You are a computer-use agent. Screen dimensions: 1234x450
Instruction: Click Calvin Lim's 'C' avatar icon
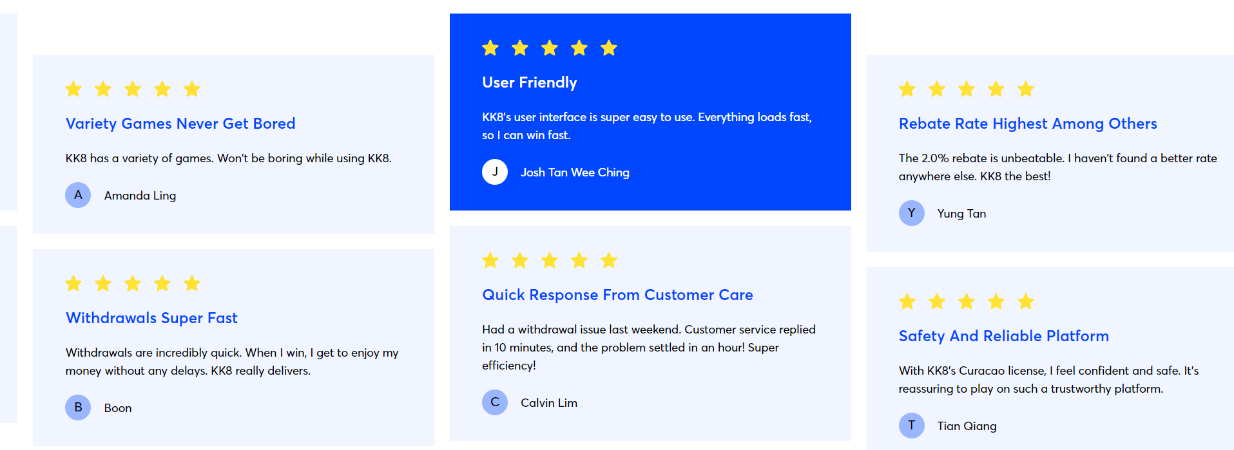pos(495,402)
